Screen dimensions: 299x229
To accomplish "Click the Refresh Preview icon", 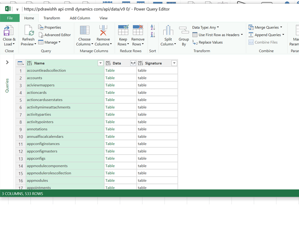I will point(28,31).
